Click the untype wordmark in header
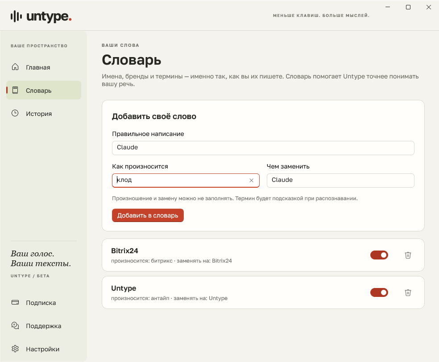The height and width of the screenshot is (362, 439). [49, 16]
